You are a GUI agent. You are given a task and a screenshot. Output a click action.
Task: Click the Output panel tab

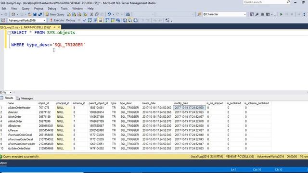click(x=3, y=163)
